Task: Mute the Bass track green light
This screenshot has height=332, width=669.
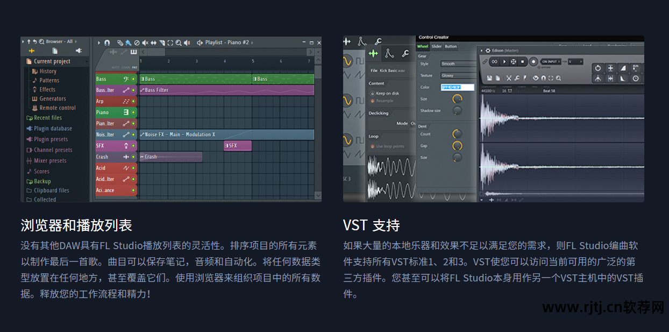Action: (x=133, y=79)
